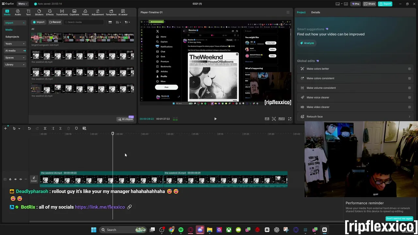
Task: Click the Import button
Action: [39, 22]
